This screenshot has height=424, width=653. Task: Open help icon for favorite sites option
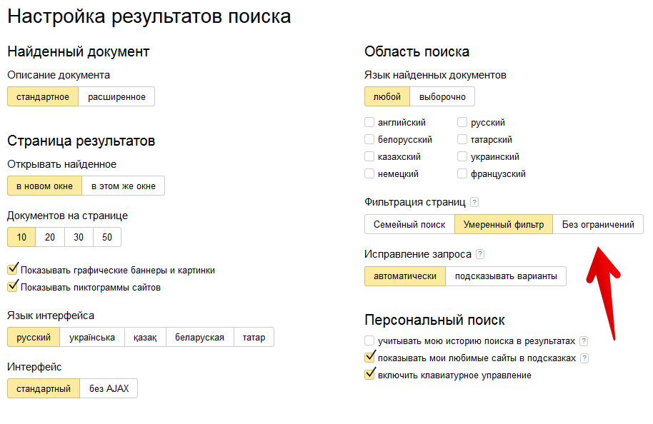click(584, 358)
